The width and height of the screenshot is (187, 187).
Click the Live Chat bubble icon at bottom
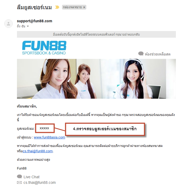(x=19, y=177)
